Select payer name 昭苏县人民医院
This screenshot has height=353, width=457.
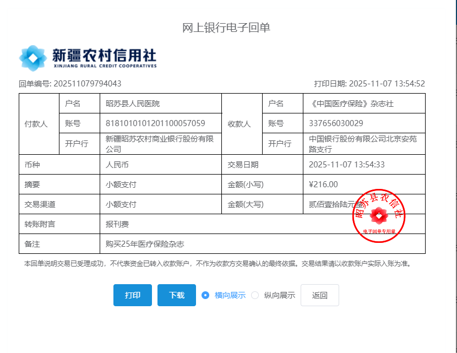pyautogui.click(x=133, y=104)
